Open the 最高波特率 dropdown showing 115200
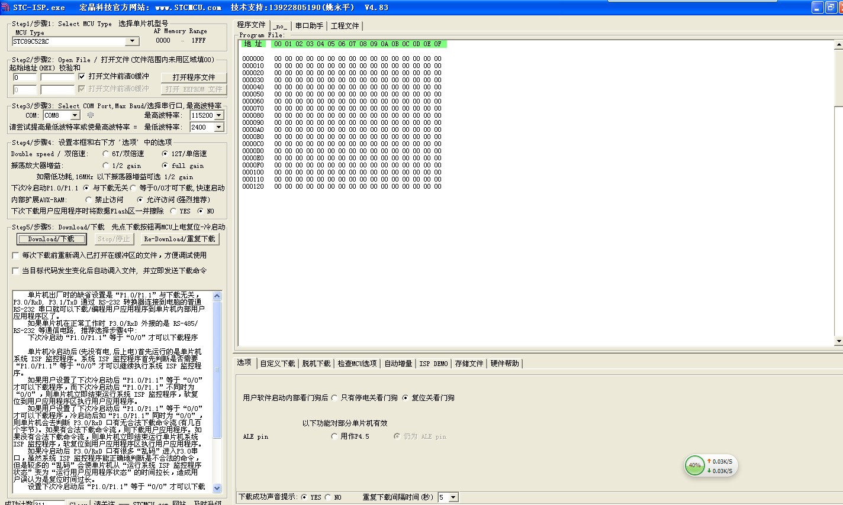843x505 pixels. coord(219,115)
